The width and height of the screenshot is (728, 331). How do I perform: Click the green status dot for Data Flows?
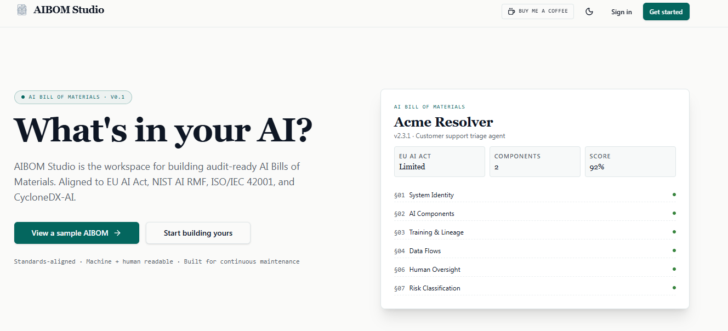click(674, 250)
